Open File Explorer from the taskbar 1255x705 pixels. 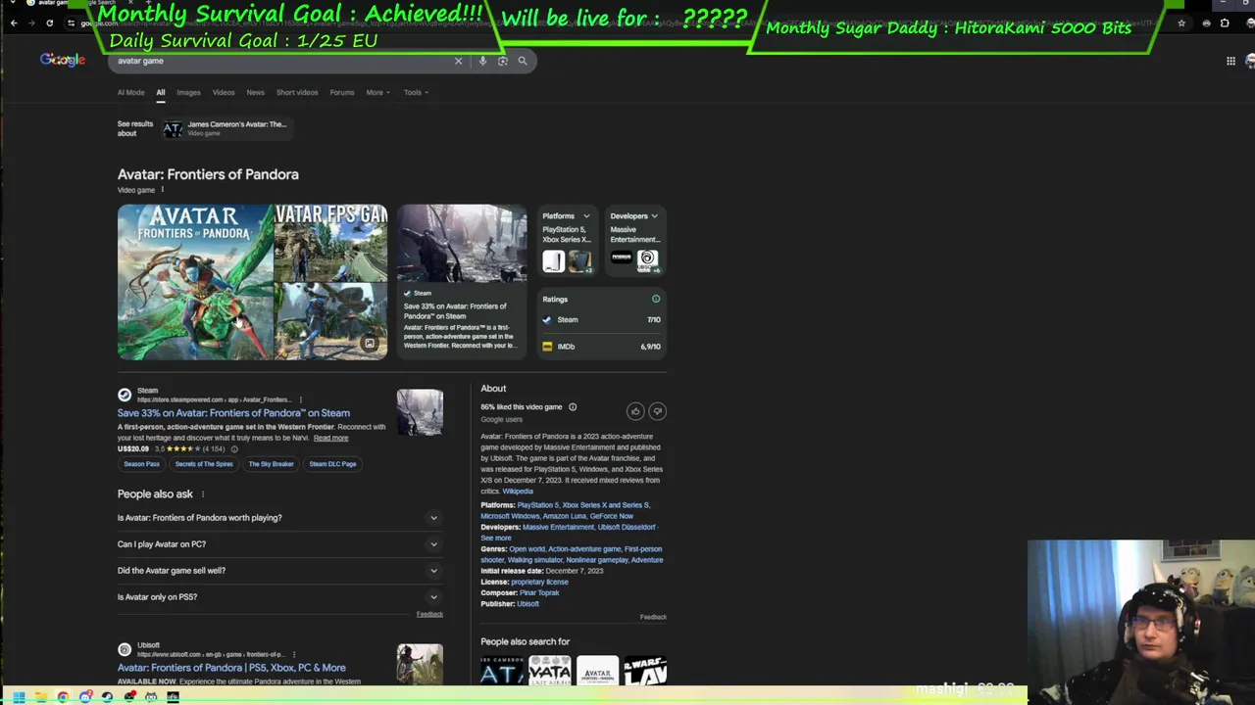tap(40, 696)
